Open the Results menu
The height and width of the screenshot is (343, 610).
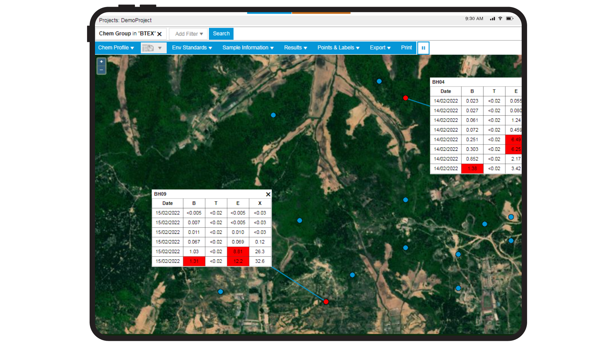click(295, 48)
